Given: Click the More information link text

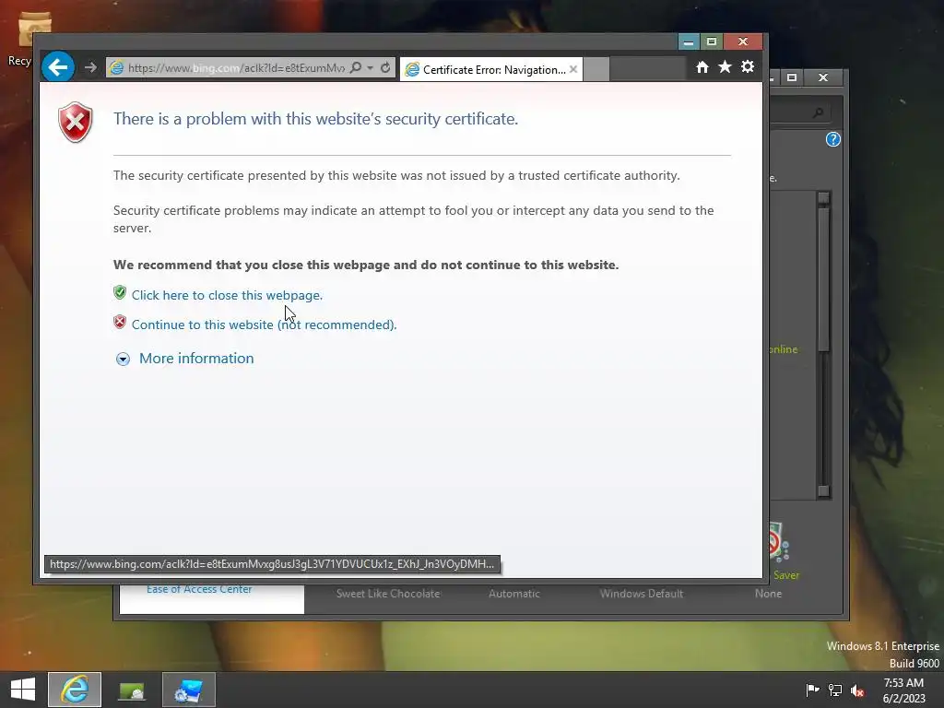Looking at the screenshot, I should (196, 359).
